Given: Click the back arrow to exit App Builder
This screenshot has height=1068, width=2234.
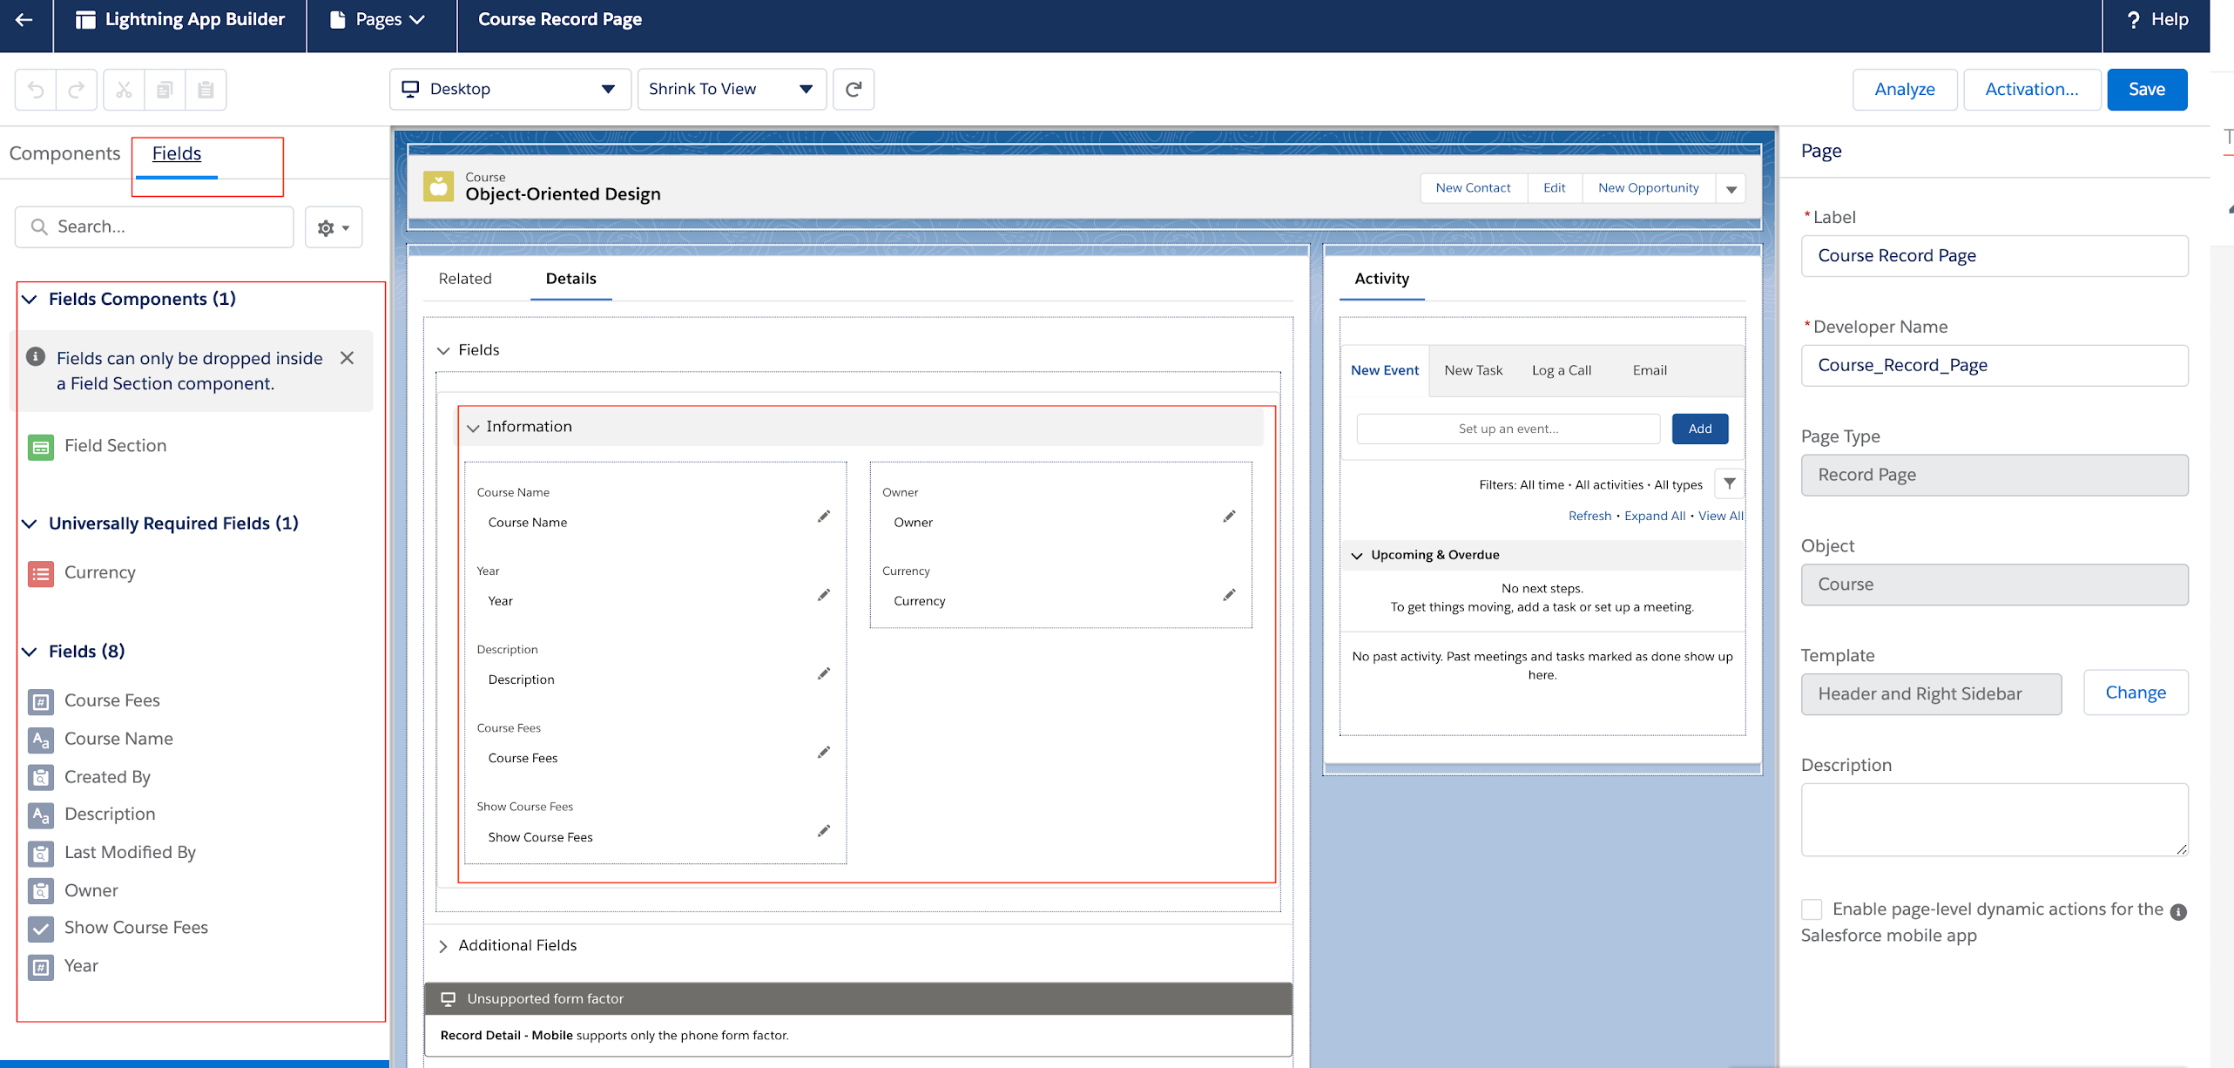Looking at the screenshot, I should tap(24, 19).
